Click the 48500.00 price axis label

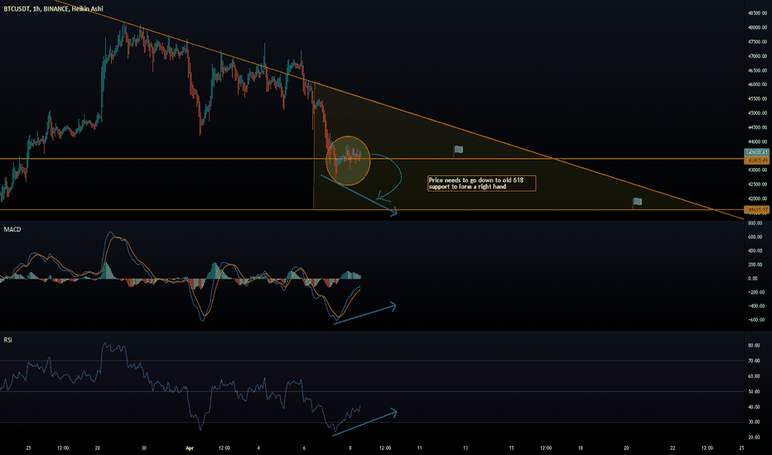pyautogui.click(x=757, y=13)
